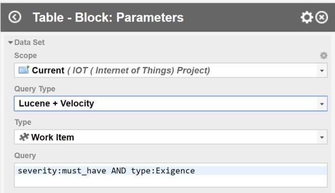Select the Lucene + Velocity combo box
The height and width of the screenshot is (193, 335).
[x=163, y=103]
